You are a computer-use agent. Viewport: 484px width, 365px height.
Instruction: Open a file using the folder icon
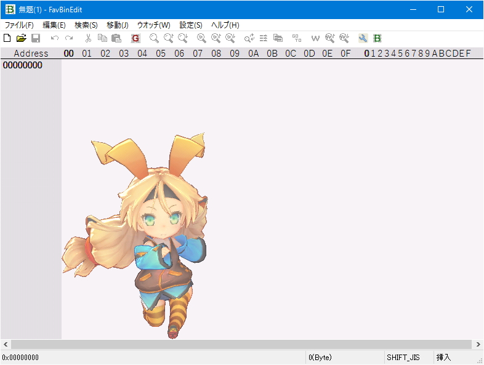(22, 38)
